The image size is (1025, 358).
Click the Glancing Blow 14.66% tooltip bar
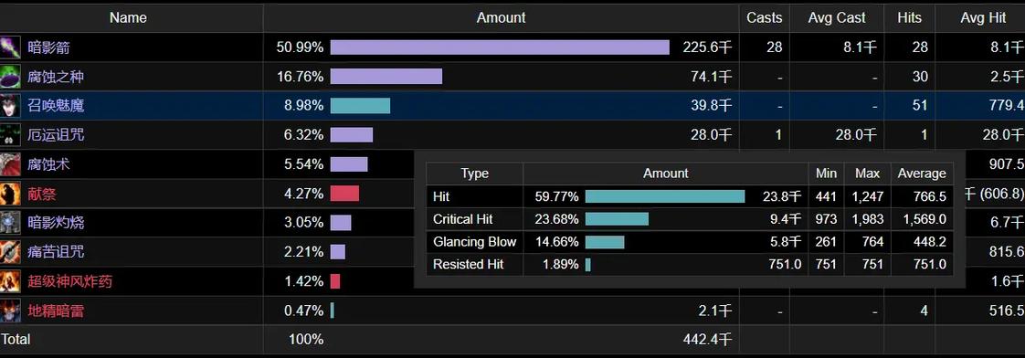pyautogui.click(x=606, y=242)
